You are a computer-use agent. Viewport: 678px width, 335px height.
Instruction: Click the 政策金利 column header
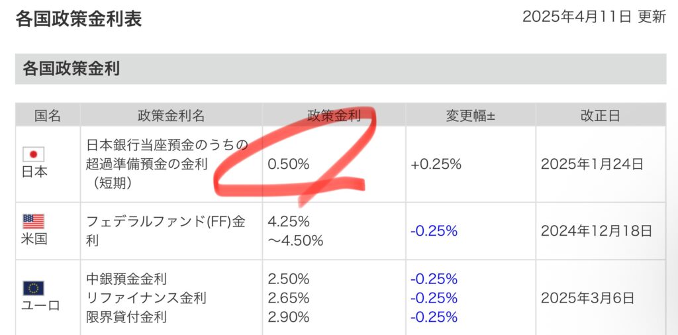point(334,116)
